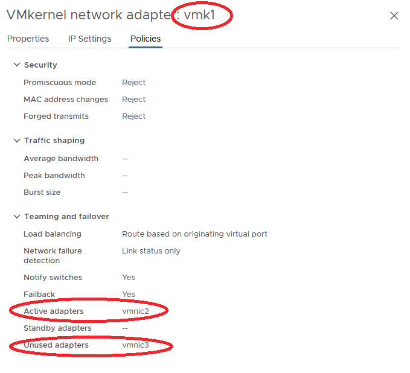Open the IP Settings tab

click(89, 39)
